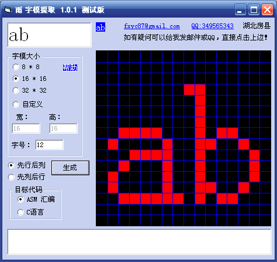This screenshot has height=262, width=277.
Task: Click the application icon in the title bar
Action: 8,9
